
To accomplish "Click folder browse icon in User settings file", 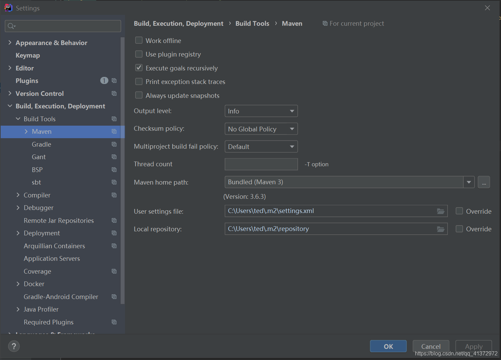I will coord(441,211).
